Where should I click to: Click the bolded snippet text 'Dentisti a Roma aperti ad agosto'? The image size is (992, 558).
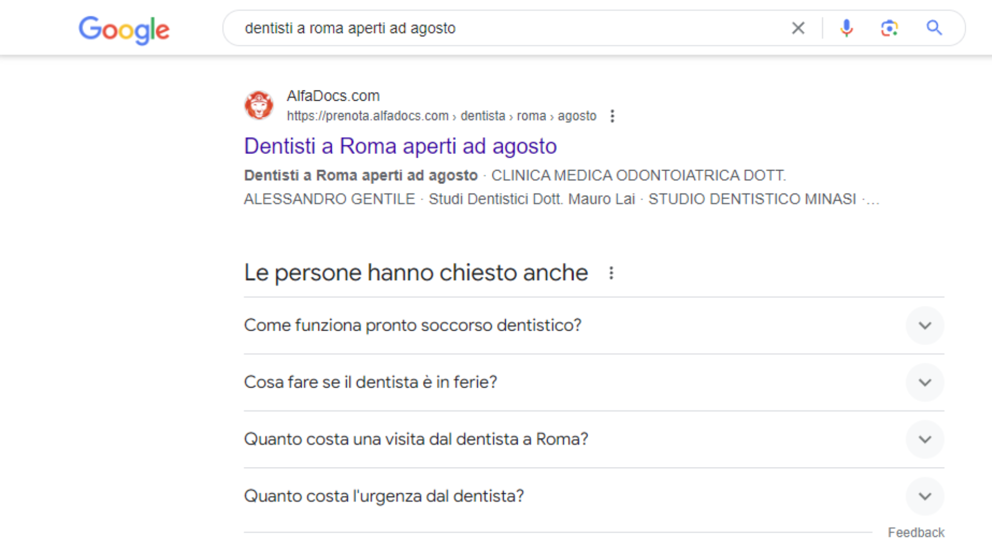tap(360, 175)
